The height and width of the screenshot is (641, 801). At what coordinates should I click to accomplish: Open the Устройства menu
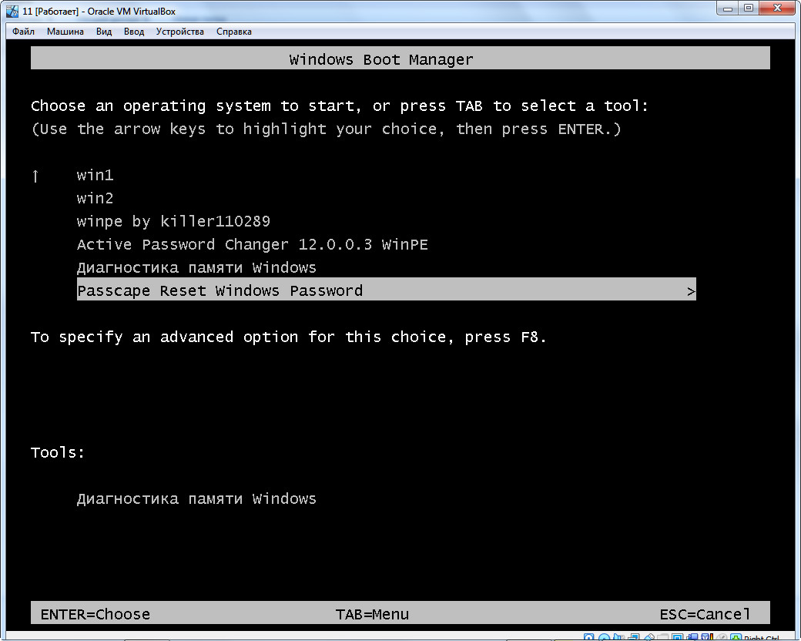pyautogui.click(x=179, y=32)
